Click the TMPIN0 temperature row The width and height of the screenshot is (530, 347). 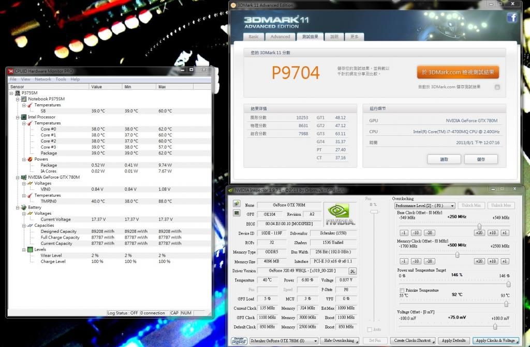click(110, 201)
